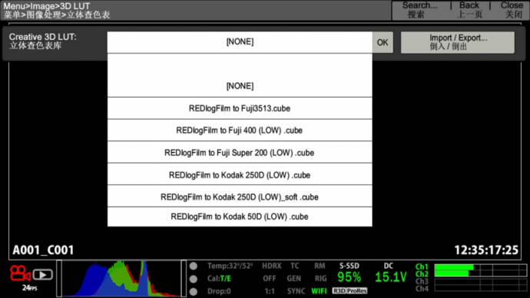The width and height of the screenshot is (530, 298).
Task: Open Creative 3D LUT selection field
Action: 240,42
